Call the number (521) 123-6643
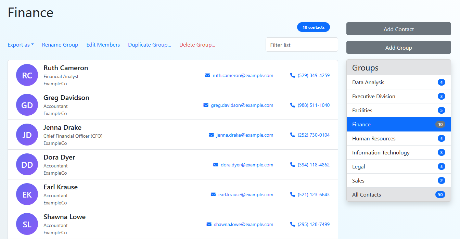460x239 pixels. pos(314,194)
